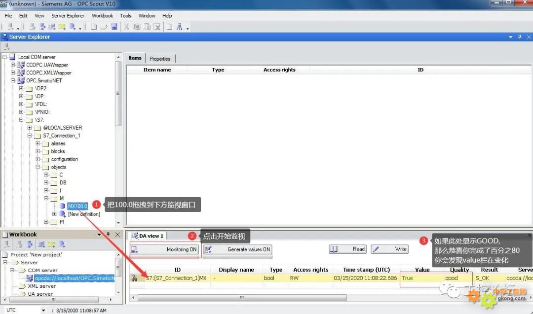Open the File menu
This screenshot has height=314, width=533.
[8, 16]
